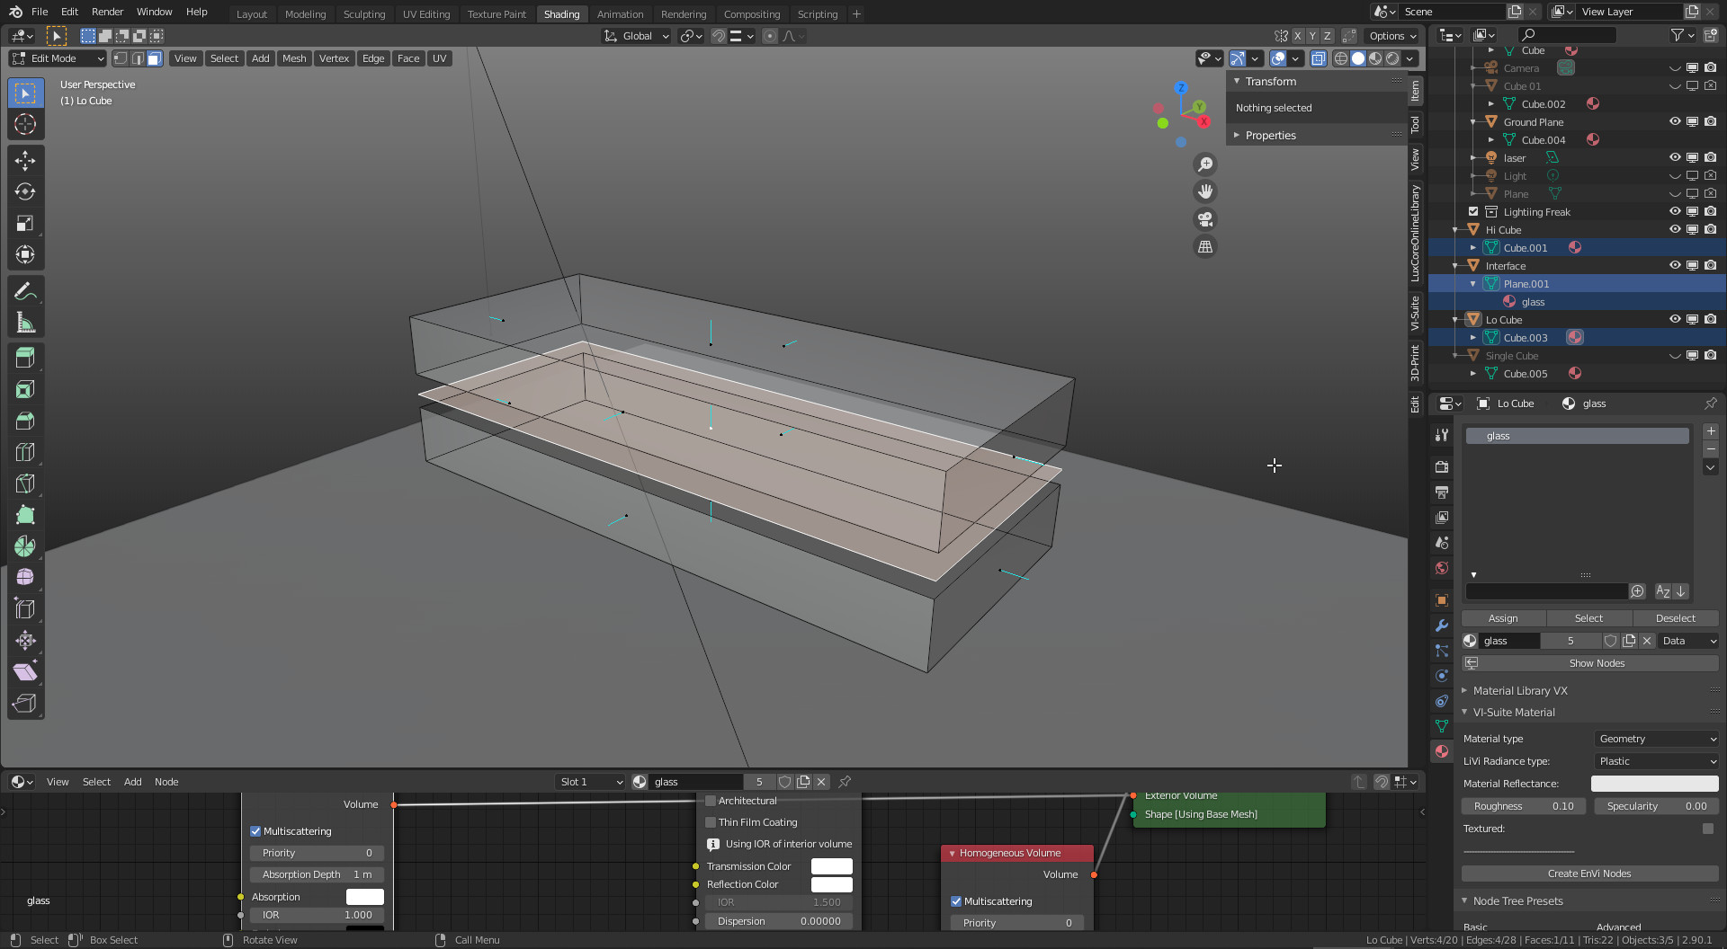The width and height of the screenshot is (1727, 949).
Task: Select the Rotate tool
Action: point(25,191)
